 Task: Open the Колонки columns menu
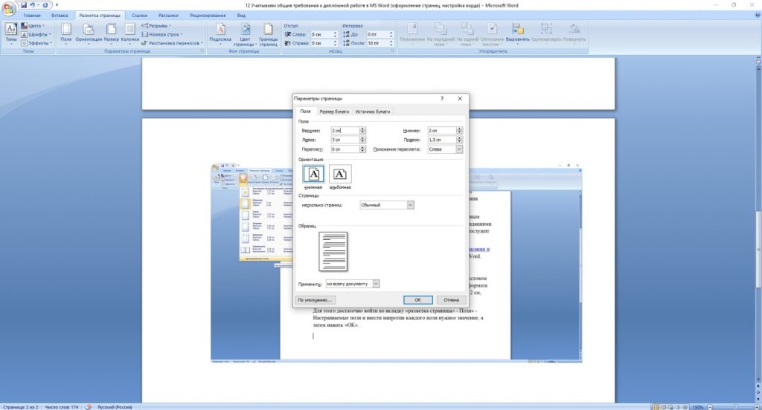click(129, 34)
